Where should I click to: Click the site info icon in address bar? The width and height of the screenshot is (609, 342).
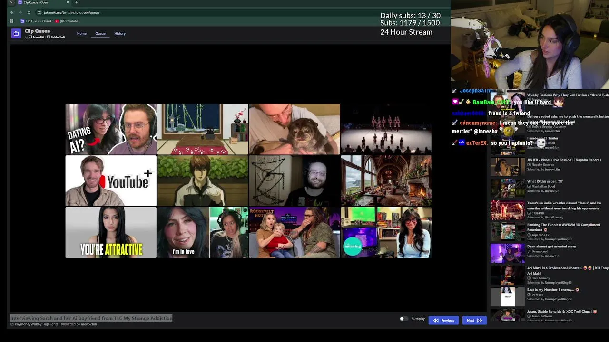click(39, 12)
